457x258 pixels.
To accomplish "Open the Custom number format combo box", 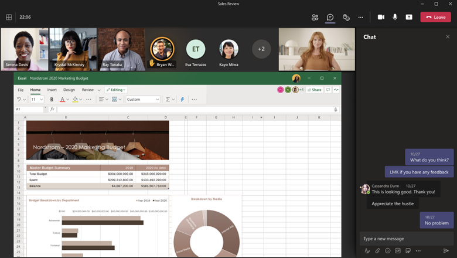I will 143,100.
